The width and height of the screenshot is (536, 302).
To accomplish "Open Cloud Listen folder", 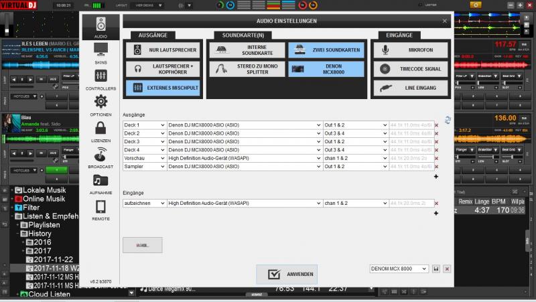I will pos(49,294).
